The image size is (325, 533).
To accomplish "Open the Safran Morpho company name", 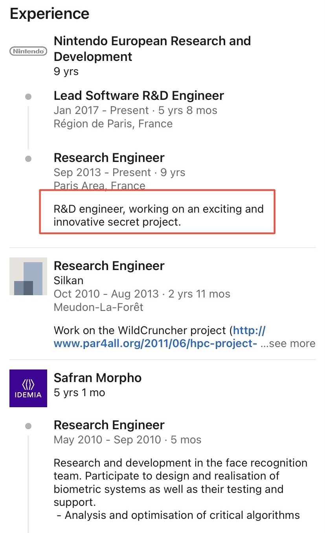I will [97, 378].
